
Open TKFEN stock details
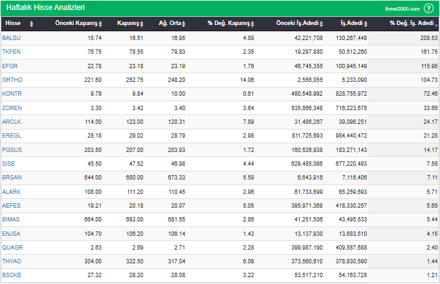tap(11, 51)
